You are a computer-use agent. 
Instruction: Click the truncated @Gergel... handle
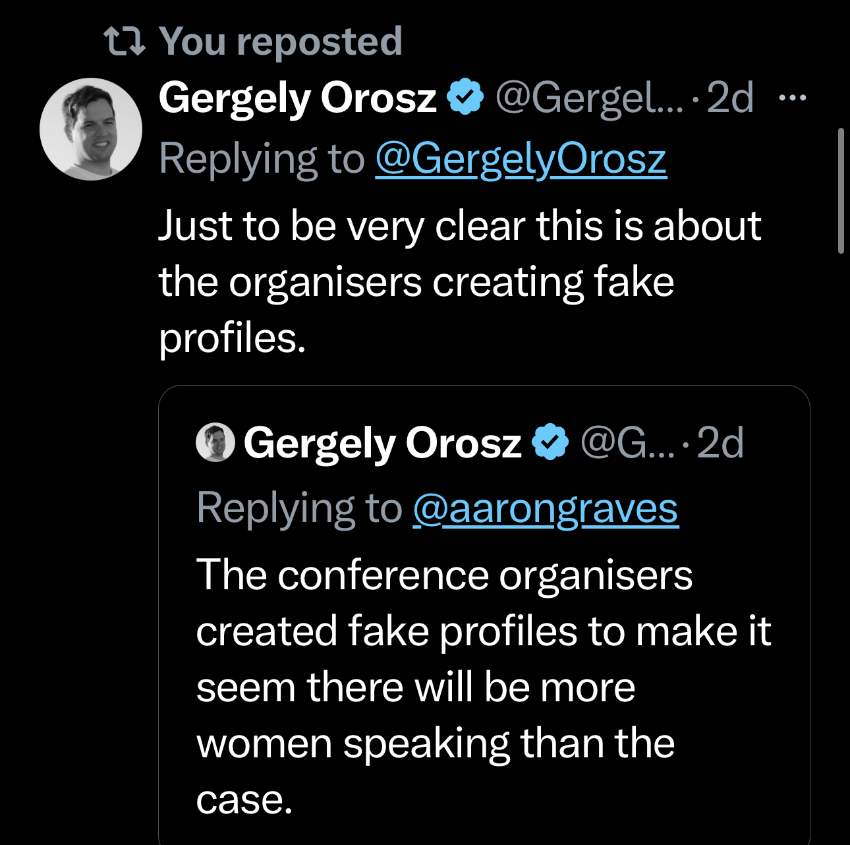(x=589, y=98)
